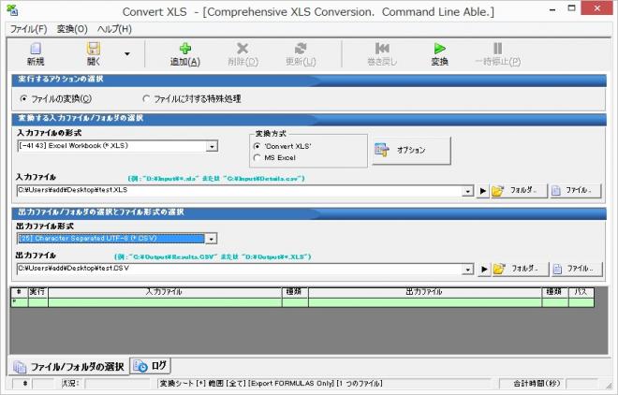The height and width of the screenshot is (395, 618).
Task: Click the 新規 (New) toolbar icon
Action: (x=36, y=49)
